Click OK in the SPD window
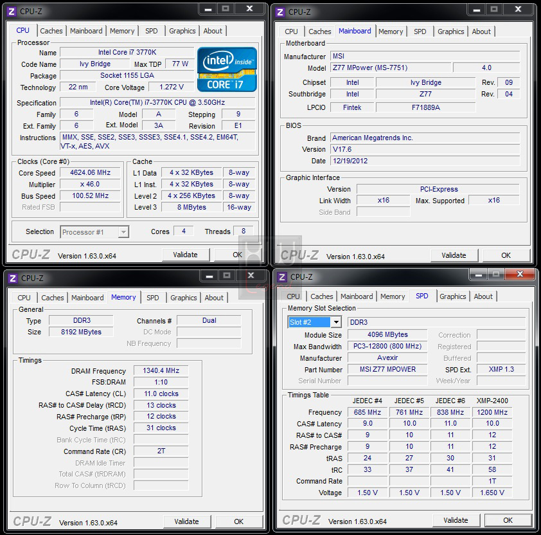This screenshot has height=535, width=541. click(508, 520)
